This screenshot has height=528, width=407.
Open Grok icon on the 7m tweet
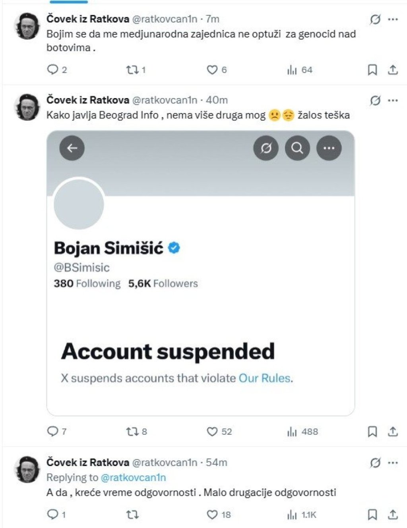375,19
